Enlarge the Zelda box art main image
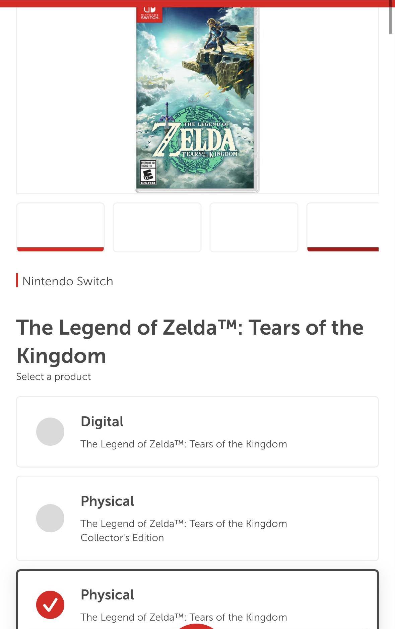The width and height of the screenshot is (395, 629). pyautogui.click(x=197, y=101)
